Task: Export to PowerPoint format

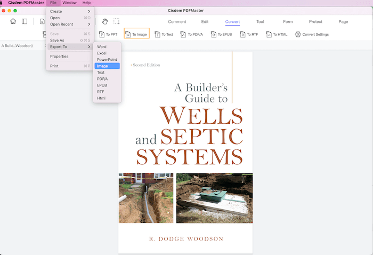Action: coord(107,60)
